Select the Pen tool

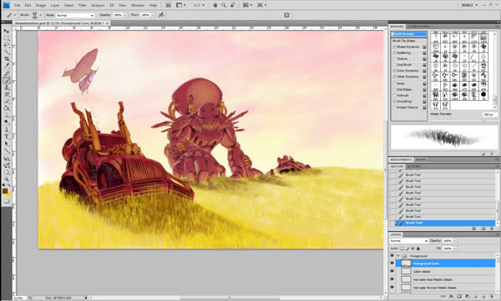[7, 129]
